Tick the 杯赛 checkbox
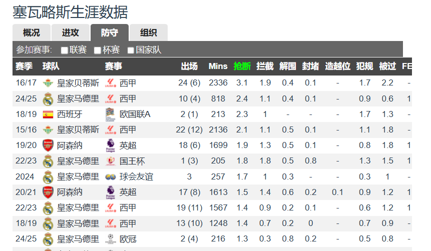This screenshot has width=431, height=251. click(x=97, y=50)
